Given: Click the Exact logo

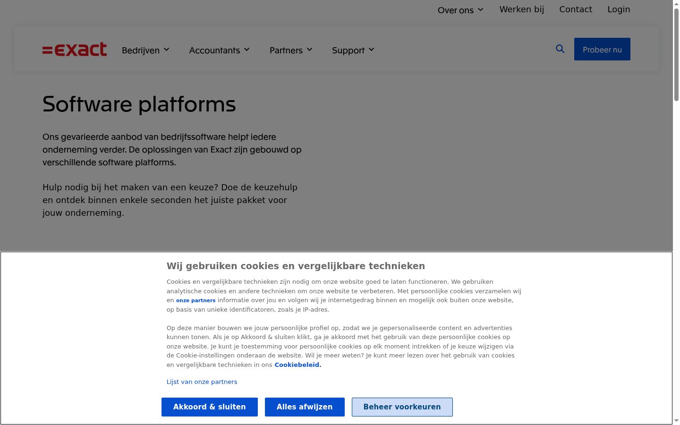Looking at the screenshot, I should click(75, 49).
